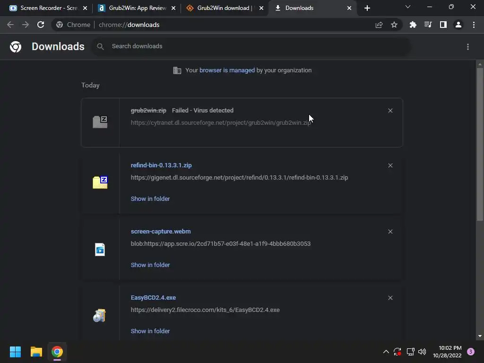Click the Search downloads field
The height and width of the screenshot is (363, 484).
[251, 46]
